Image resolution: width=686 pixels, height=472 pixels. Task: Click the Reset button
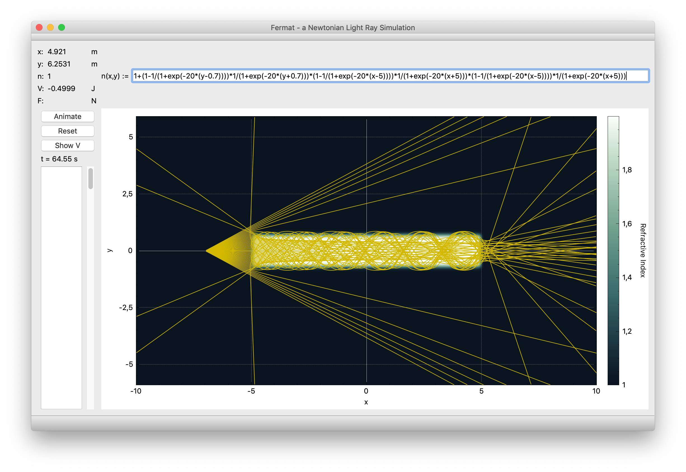(x=67, y=131)
